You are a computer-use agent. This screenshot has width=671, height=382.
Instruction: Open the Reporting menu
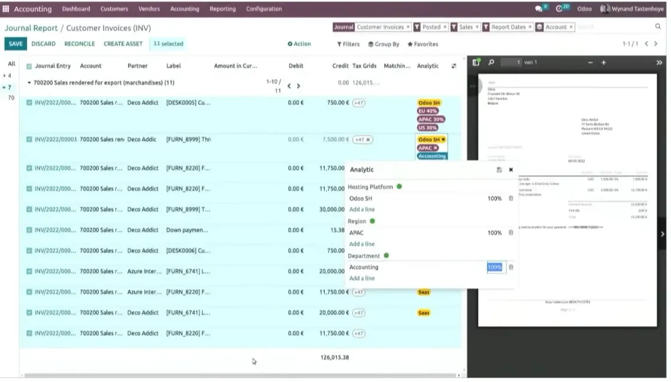(222, 8)
